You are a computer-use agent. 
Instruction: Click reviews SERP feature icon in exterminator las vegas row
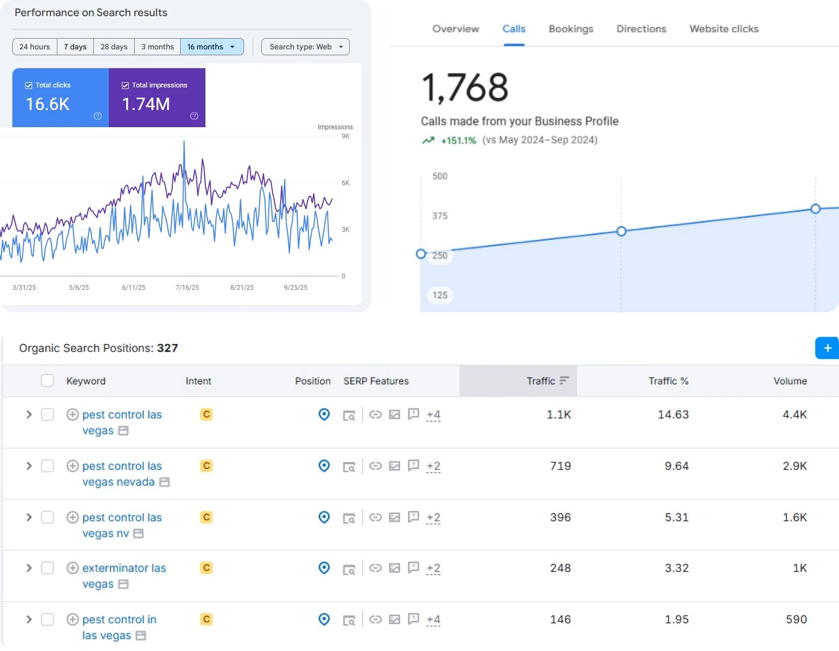click(x=414, y=568)
